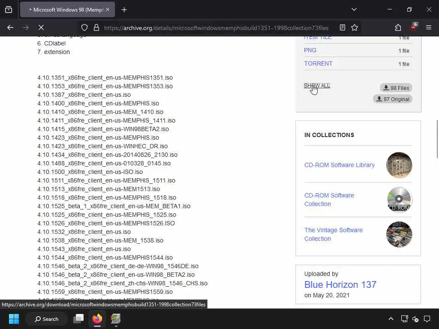Go back to previous page
Viewport: 439px width, 329px height.
point(10,27)
